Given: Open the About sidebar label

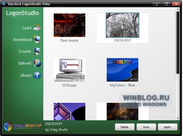Looking at the screenshot, I should pyautogui.click(x=26, y=75).
